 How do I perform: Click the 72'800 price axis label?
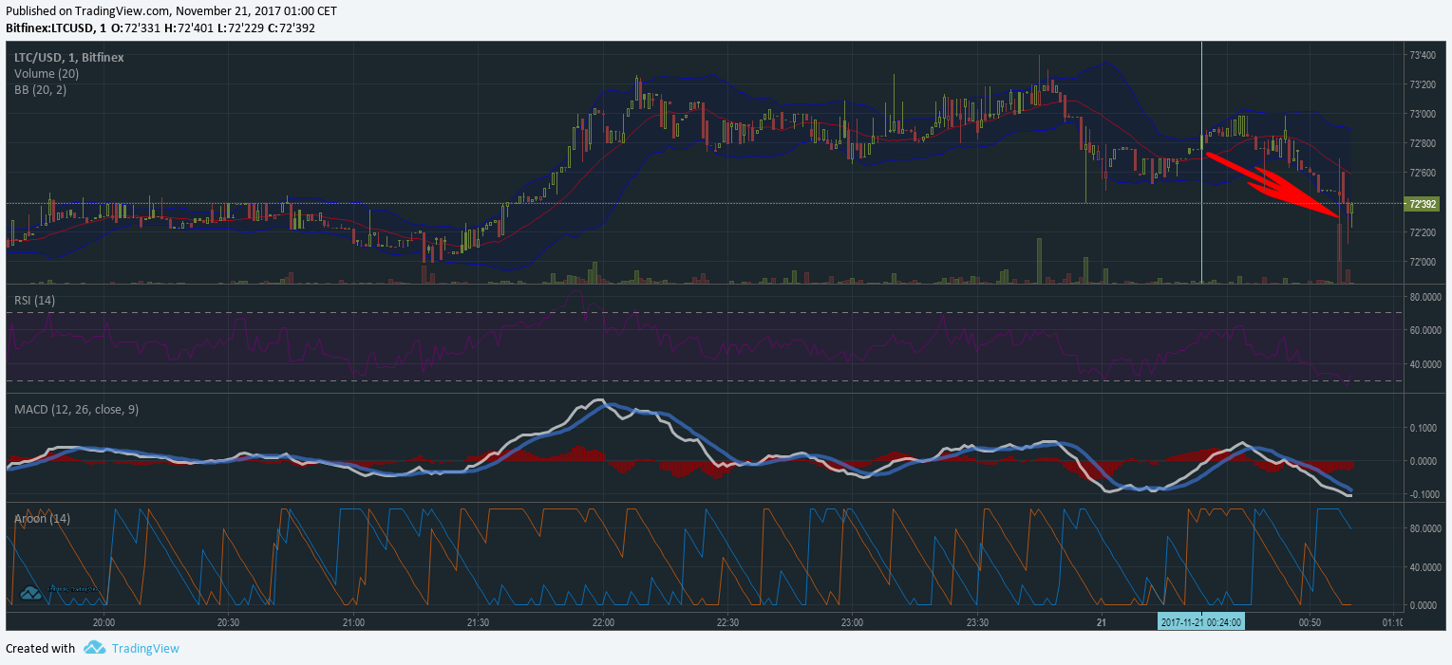point(1422,144)
